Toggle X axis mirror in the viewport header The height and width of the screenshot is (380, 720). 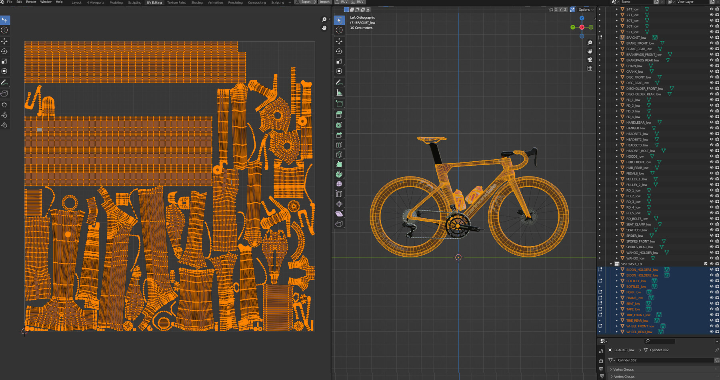[556, 10]
